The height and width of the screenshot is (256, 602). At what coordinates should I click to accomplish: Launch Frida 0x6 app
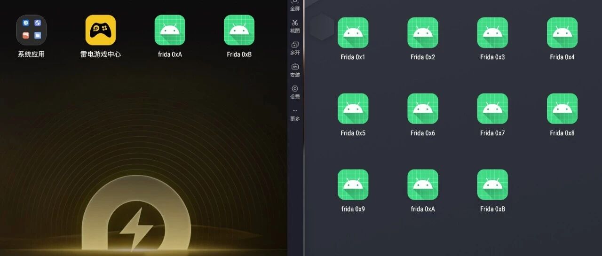(423, 109)
